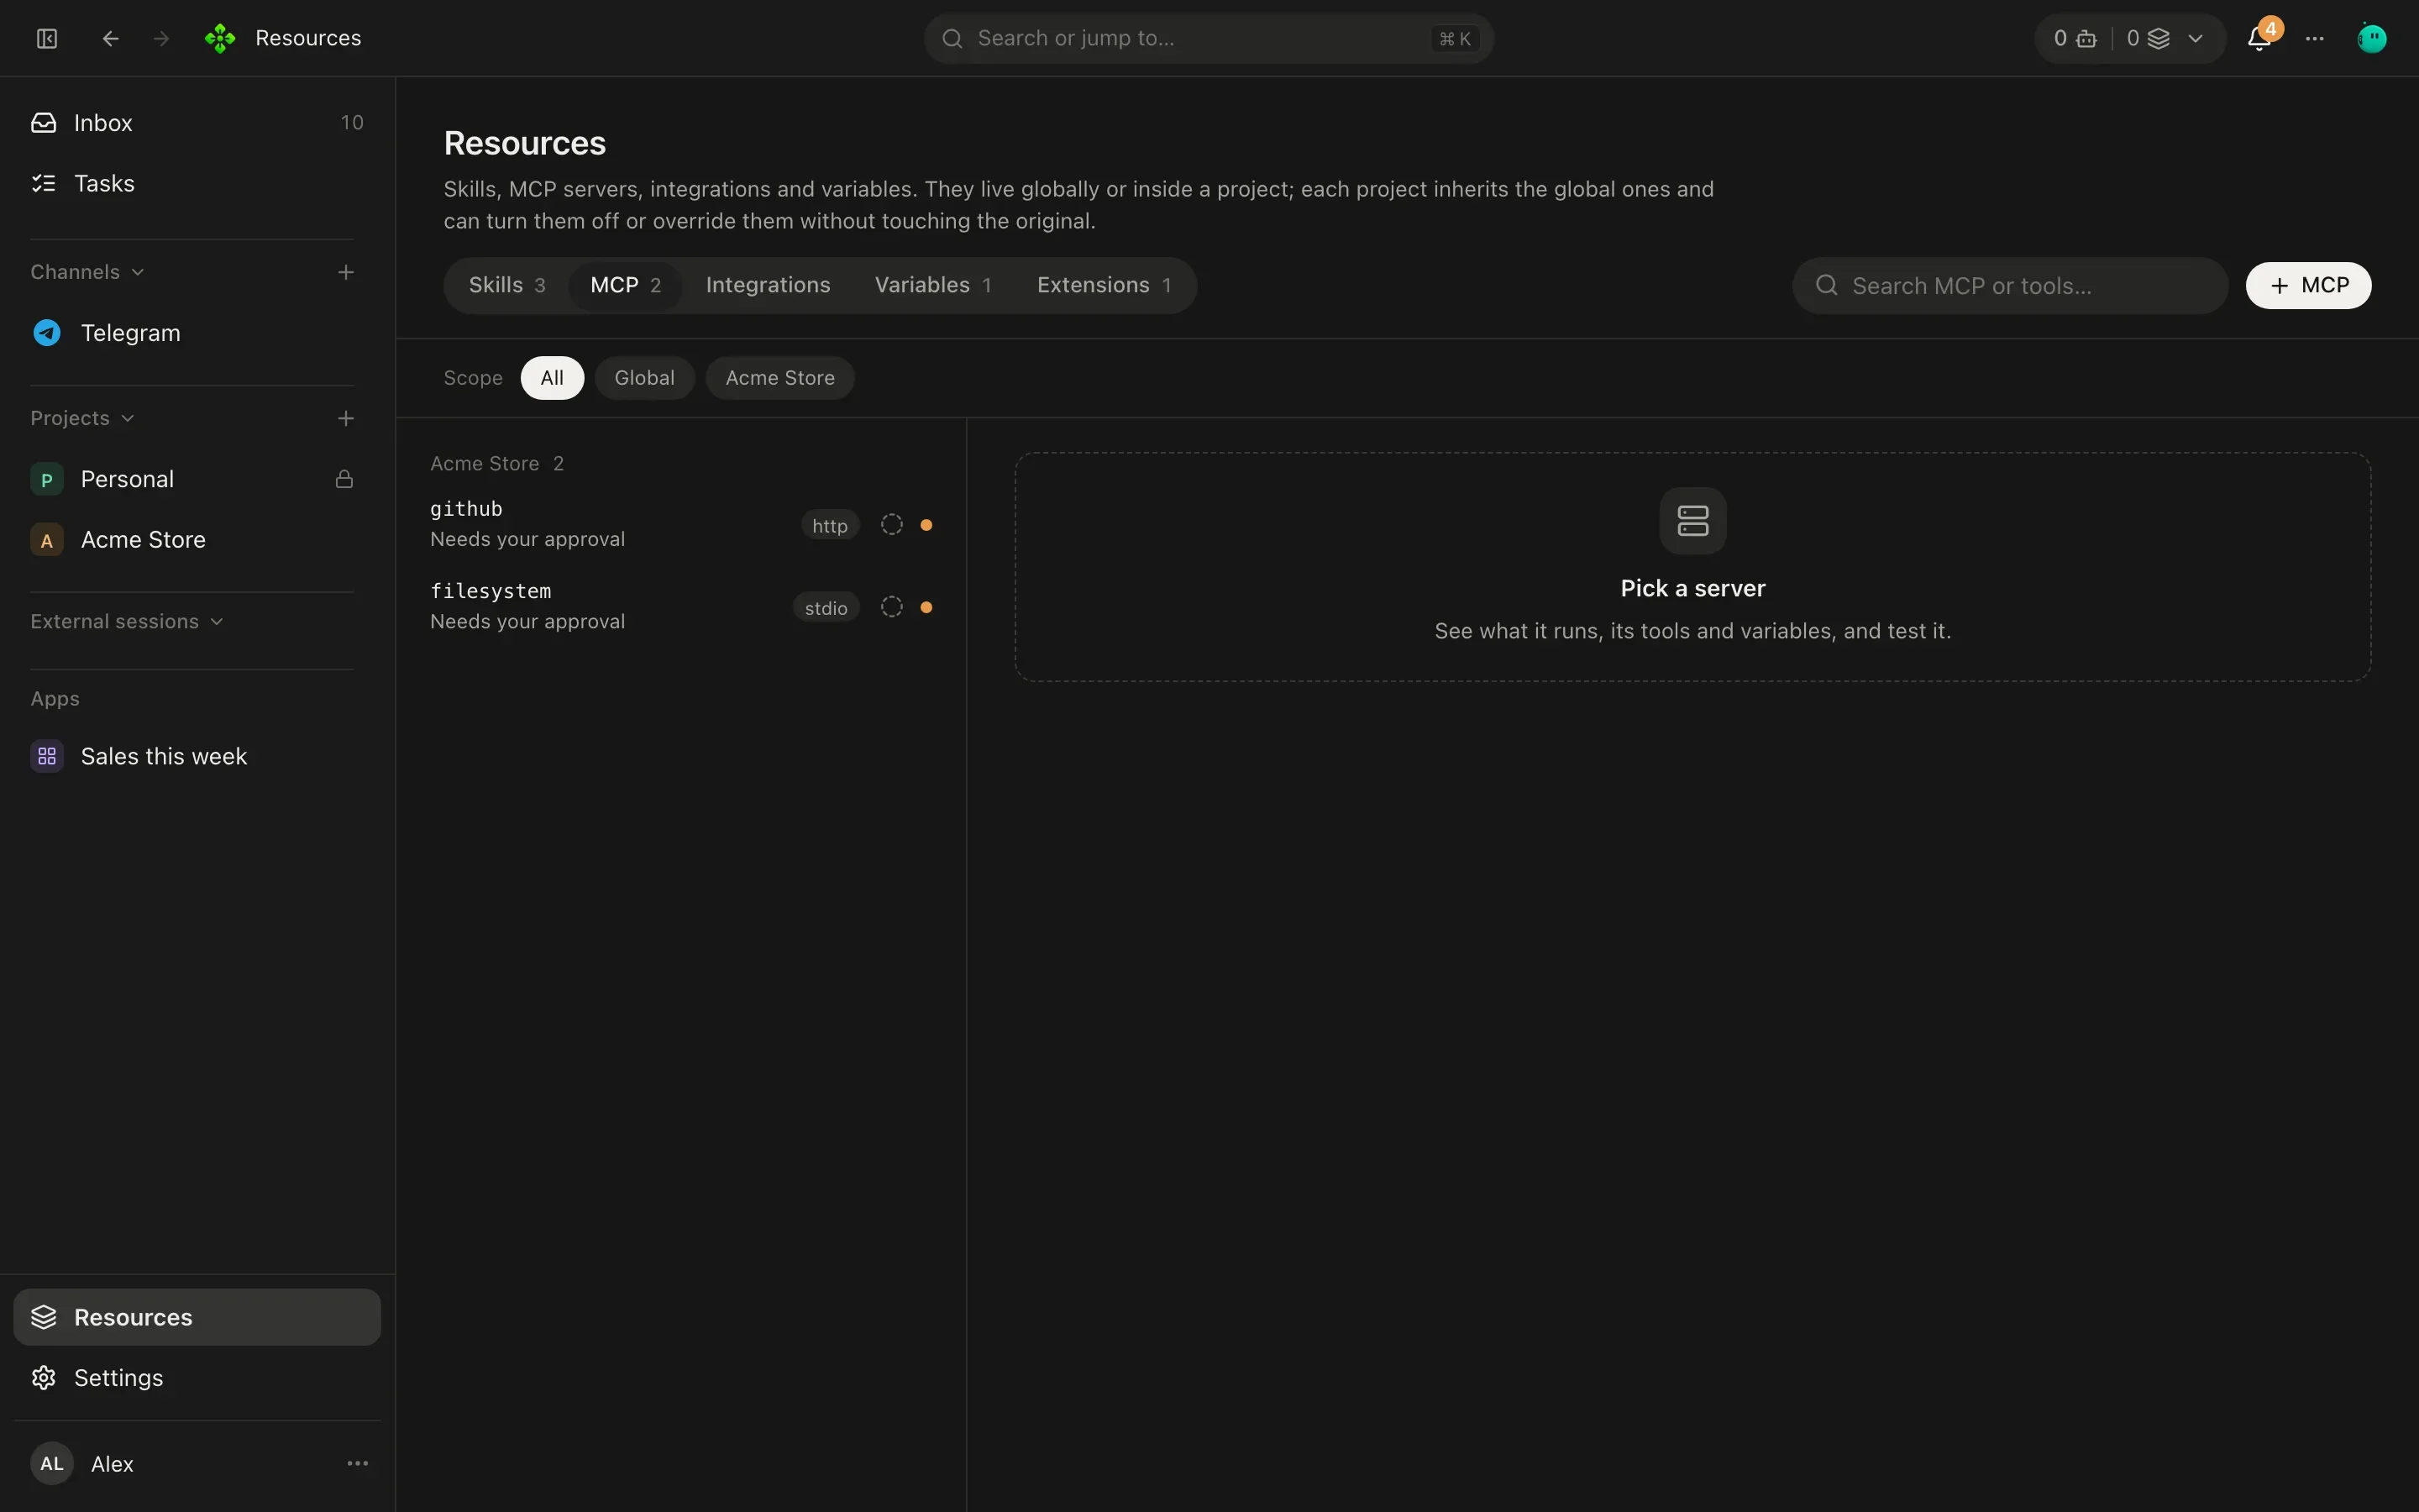2419x1512 pixels.
Task: Click the orange dot on github row
Action: pyautogui.click(x=926, y=525)
